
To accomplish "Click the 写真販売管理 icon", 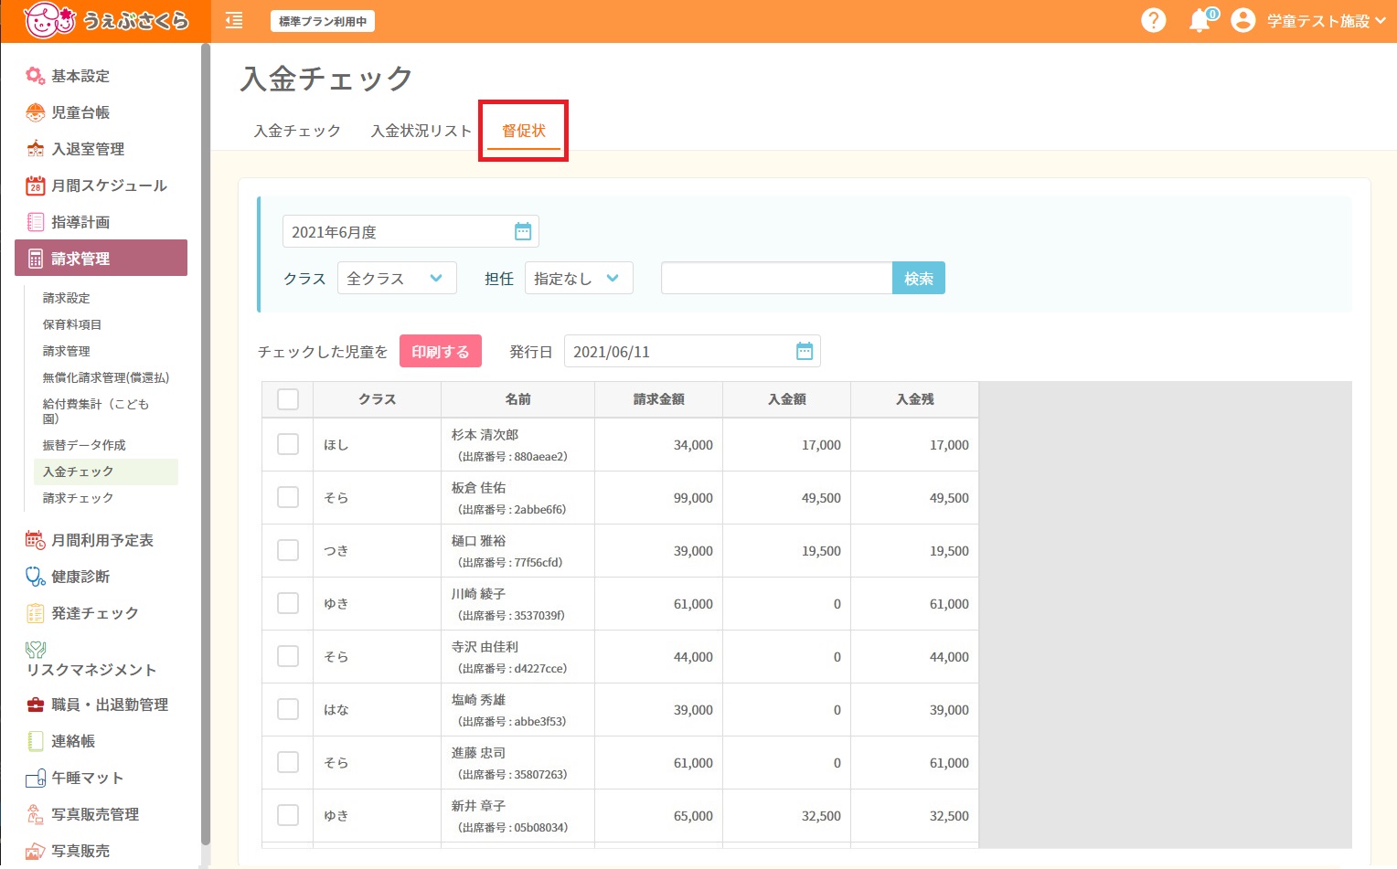I will click(x=36, y=814).
